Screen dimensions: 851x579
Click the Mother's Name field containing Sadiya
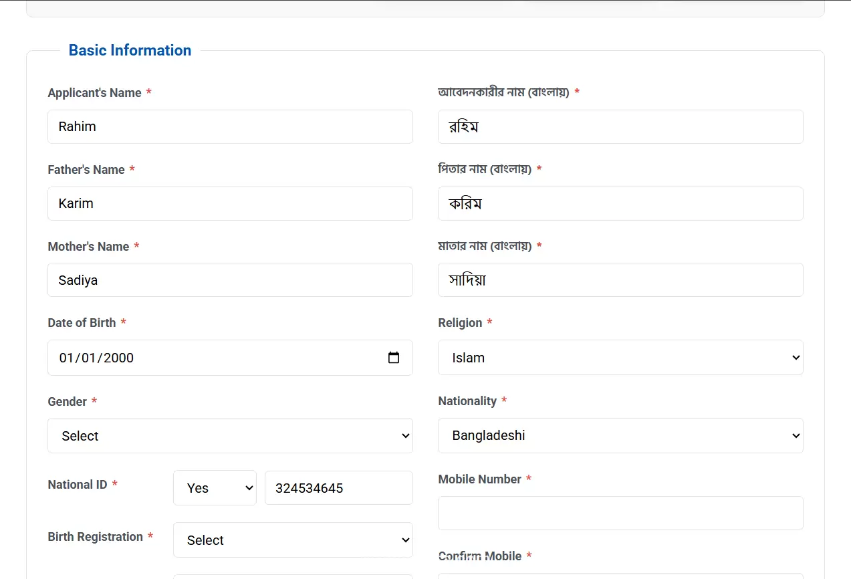click(x=230, y=280)
